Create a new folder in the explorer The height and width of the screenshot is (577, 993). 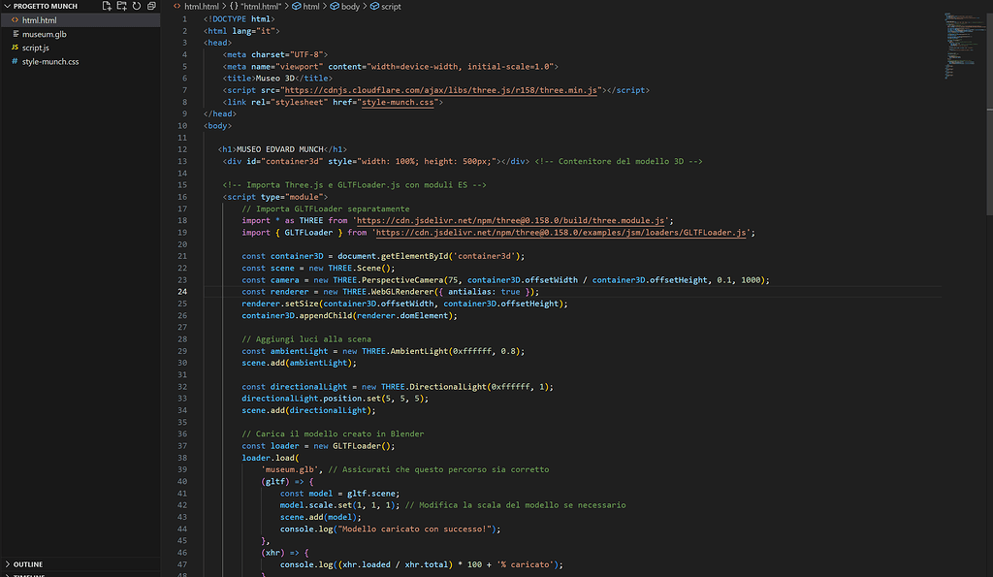point(122,6)
